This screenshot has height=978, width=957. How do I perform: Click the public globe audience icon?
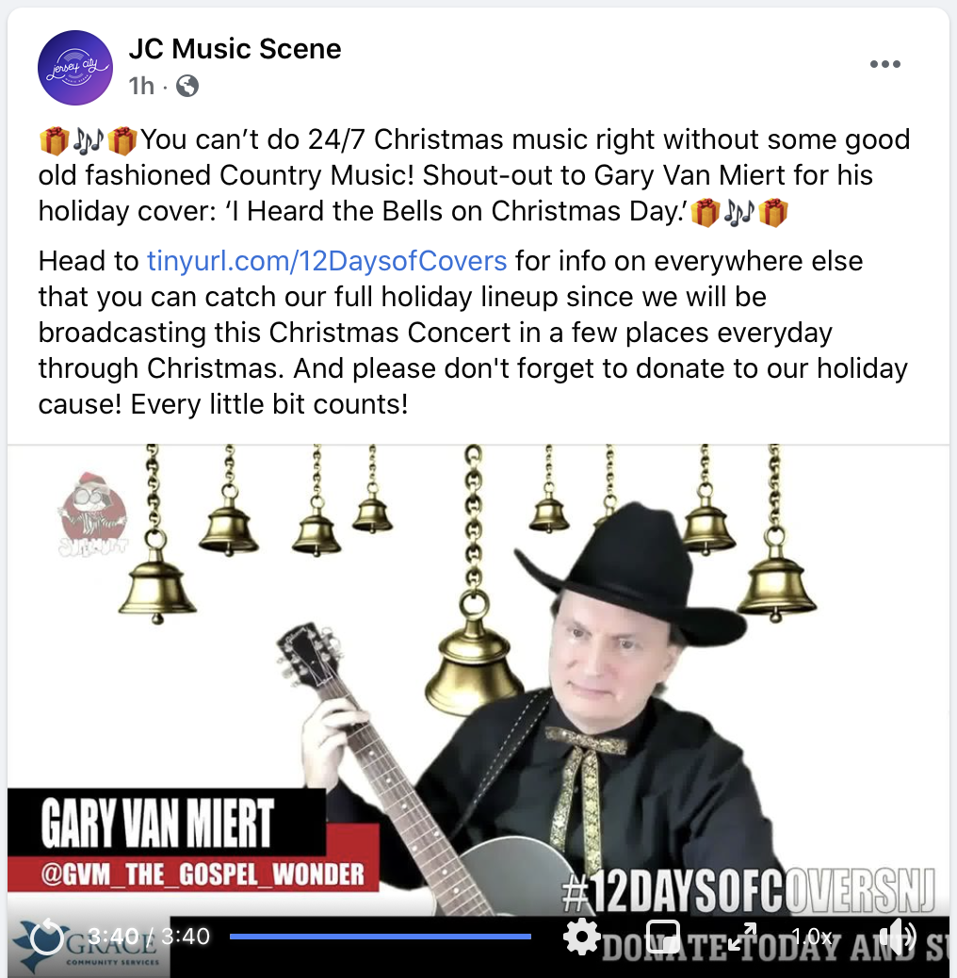187,86
